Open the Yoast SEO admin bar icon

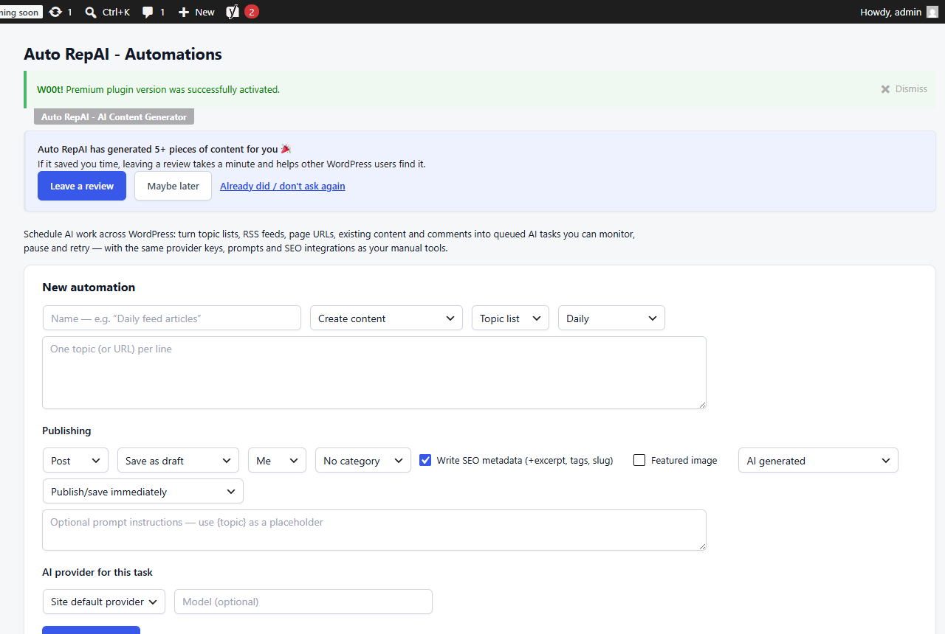coord(232,12)
